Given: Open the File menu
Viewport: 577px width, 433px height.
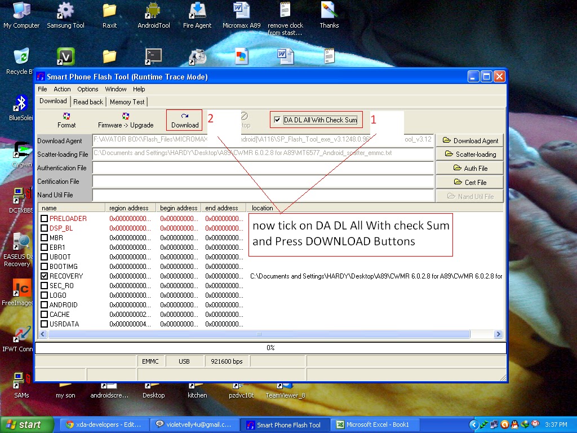Looking at the screenshot, I should click(x=42, y=89).
